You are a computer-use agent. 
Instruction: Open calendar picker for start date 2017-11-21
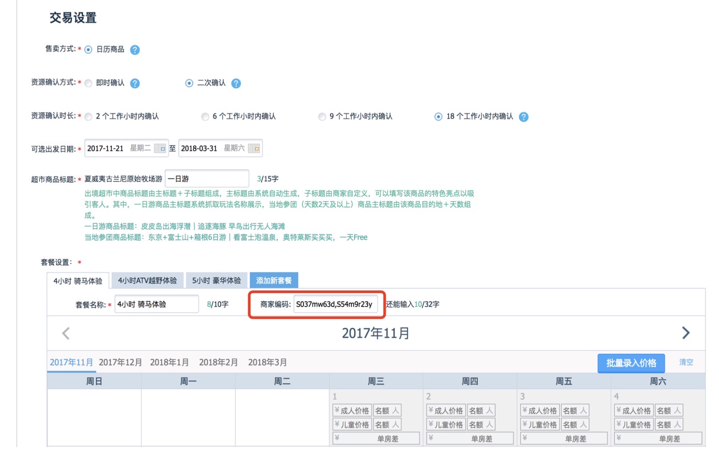(160, 149)
